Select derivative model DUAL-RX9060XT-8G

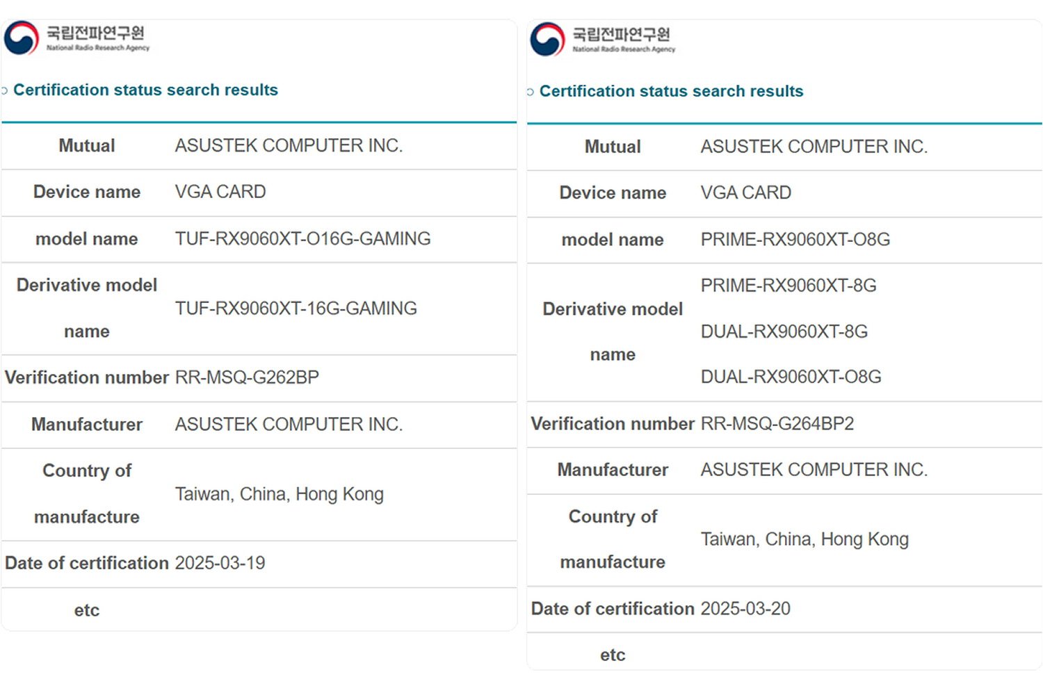tap(784, 332)
